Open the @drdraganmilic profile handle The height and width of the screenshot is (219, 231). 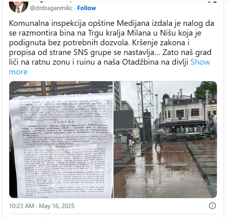51,8
